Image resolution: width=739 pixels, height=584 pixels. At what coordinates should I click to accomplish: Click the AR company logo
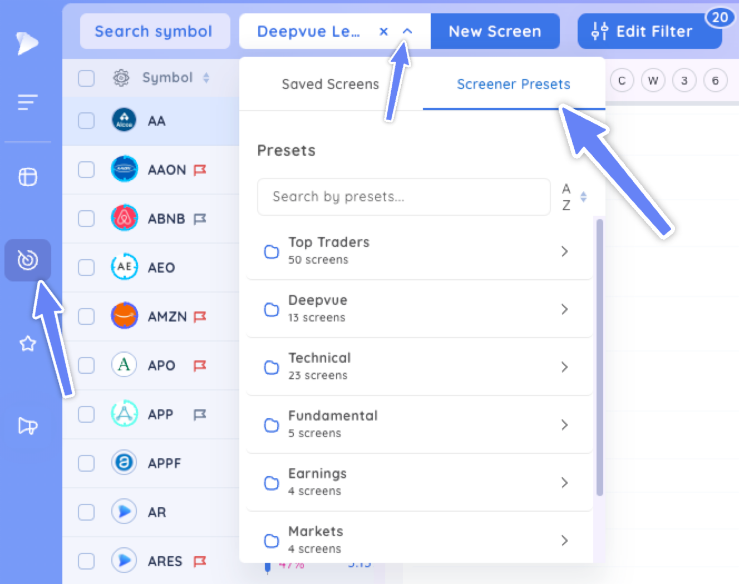[x=124, y=512]
